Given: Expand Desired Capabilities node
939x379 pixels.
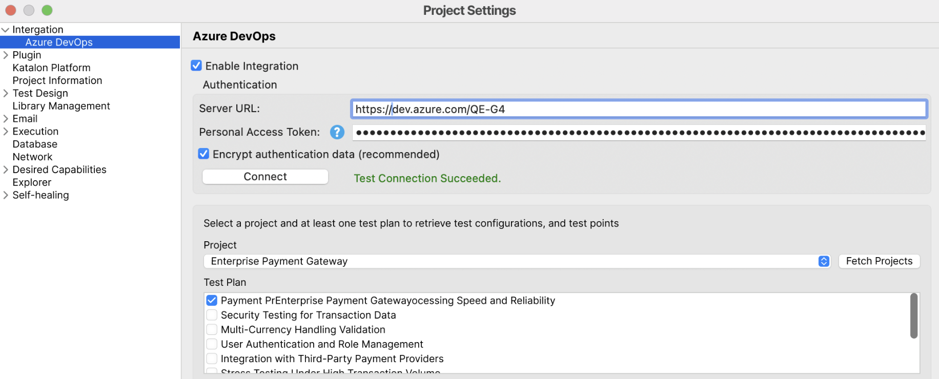Looking at the screenshot, I should (x=6, y=170).
